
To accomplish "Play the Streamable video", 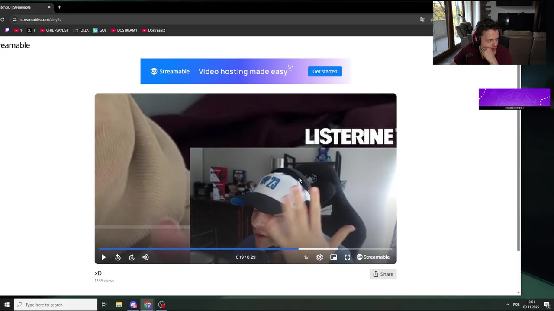I will (x=104, y=257).
